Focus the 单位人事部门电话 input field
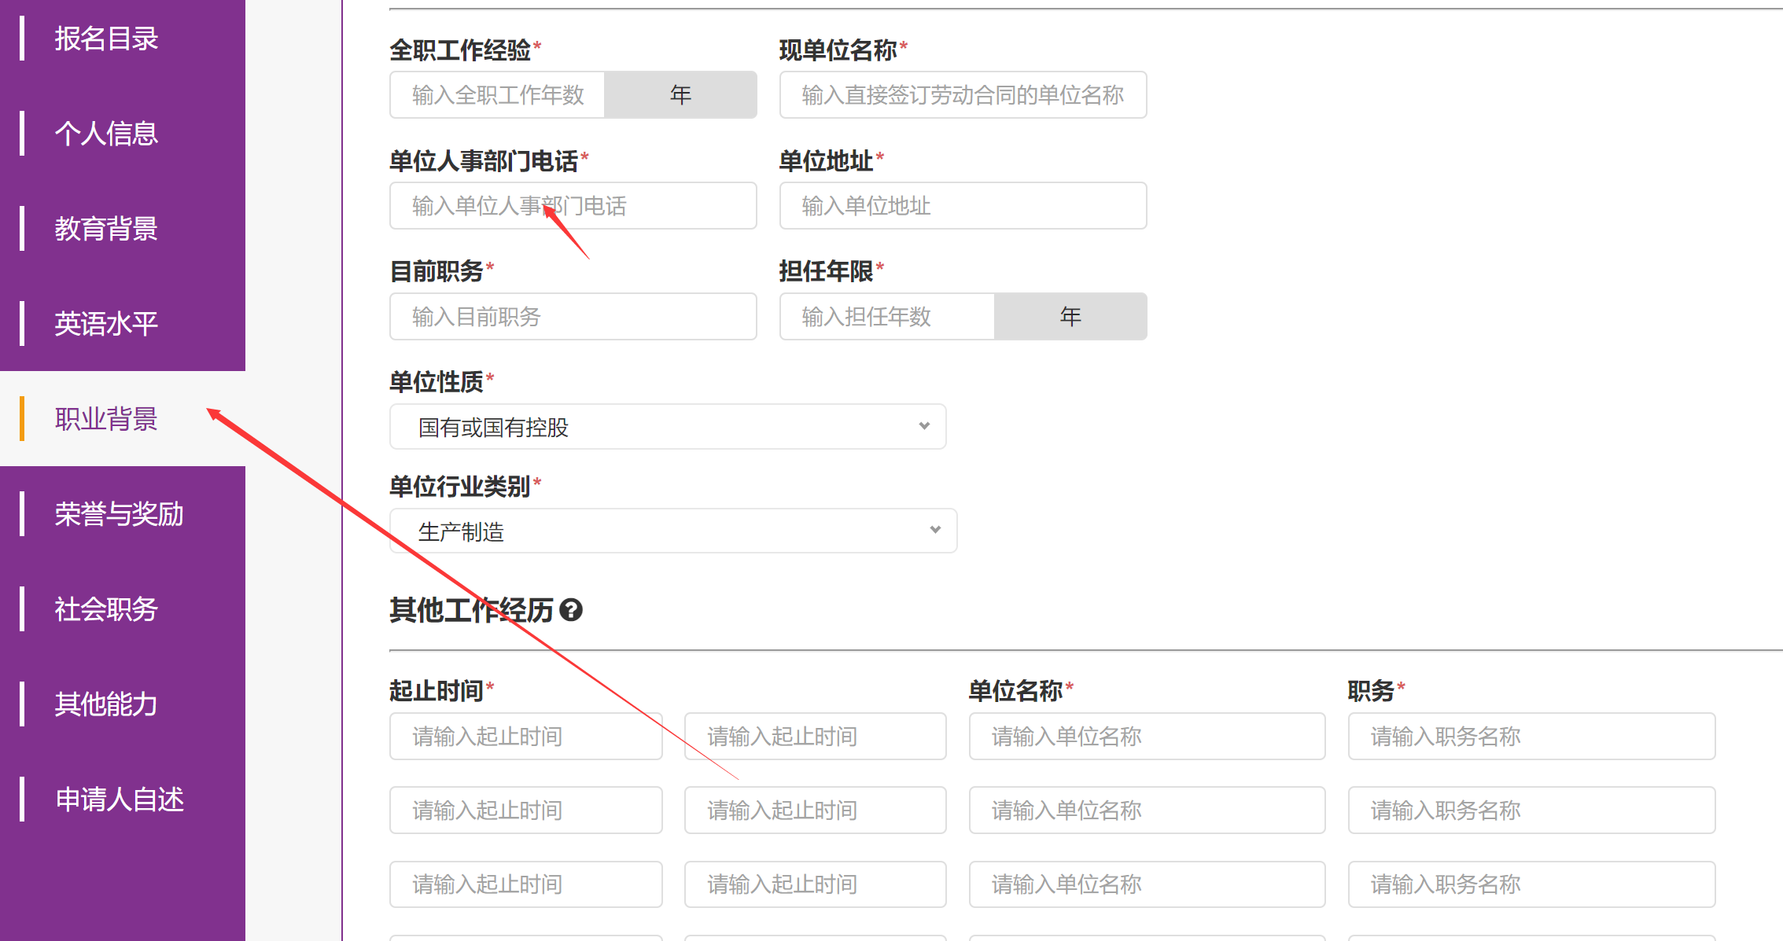This screenshot has width=1783, height=941. click(573, 206)
